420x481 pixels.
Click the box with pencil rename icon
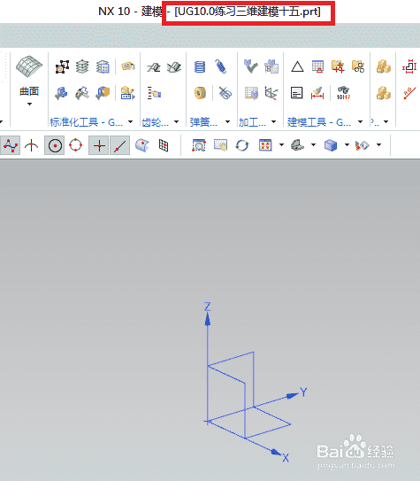point(127,93)
